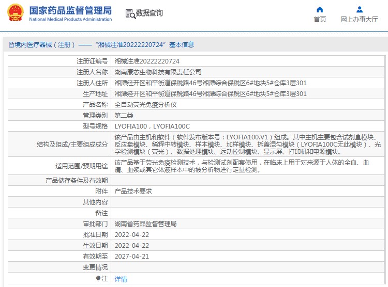Click the 审批部门 label
Image resolution: width=388 pixels, height=287 pixels.
95,224
